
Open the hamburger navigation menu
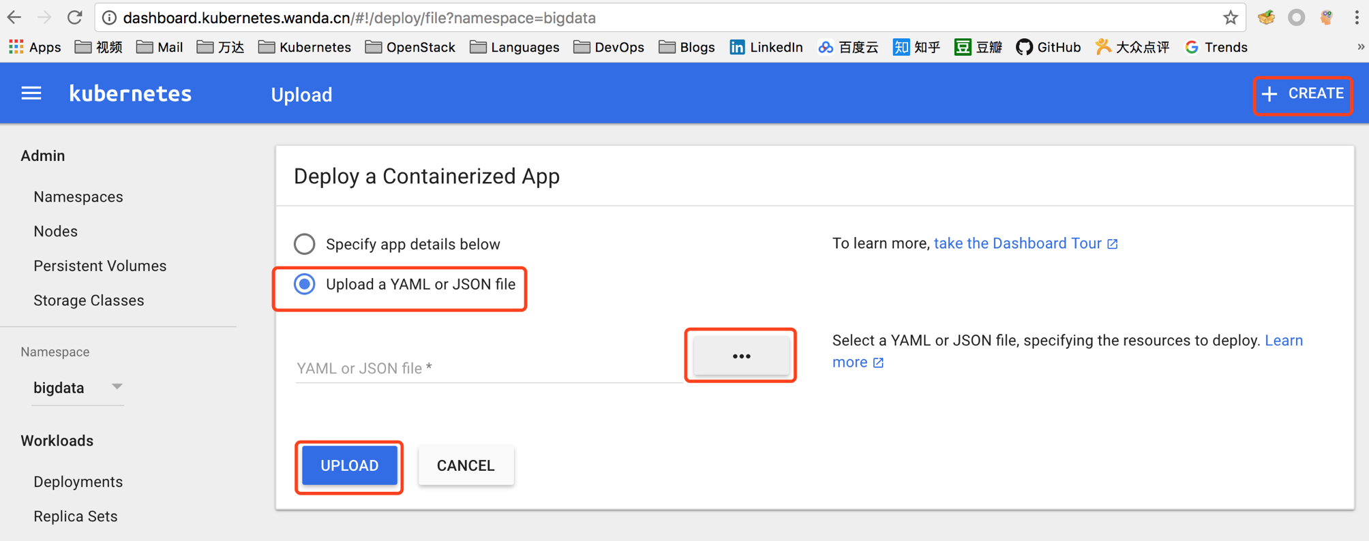tap(31, 93)
